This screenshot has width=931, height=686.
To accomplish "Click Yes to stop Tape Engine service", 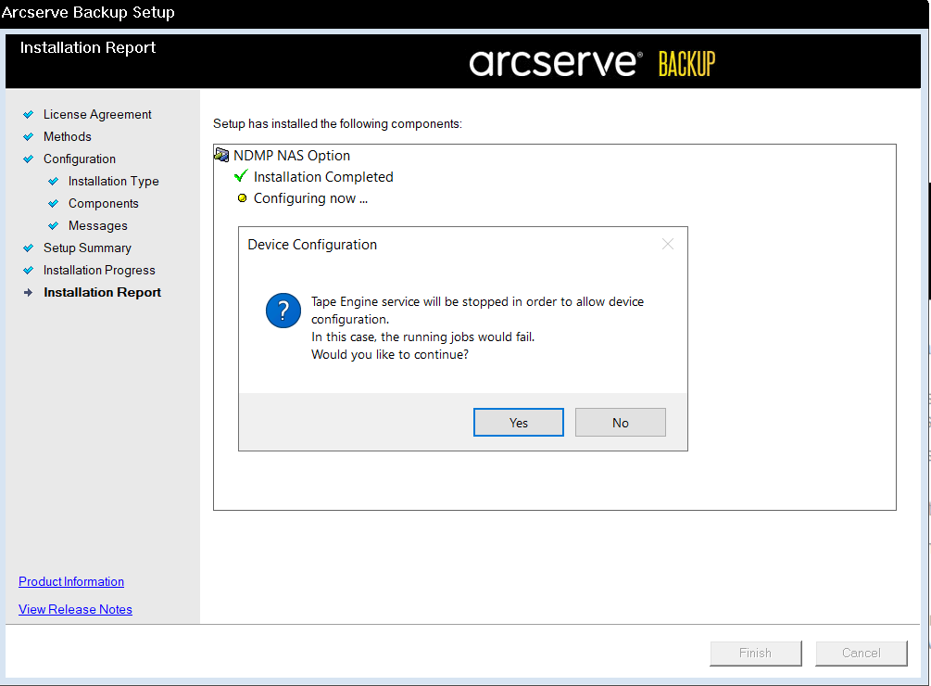I will [518, 422].
